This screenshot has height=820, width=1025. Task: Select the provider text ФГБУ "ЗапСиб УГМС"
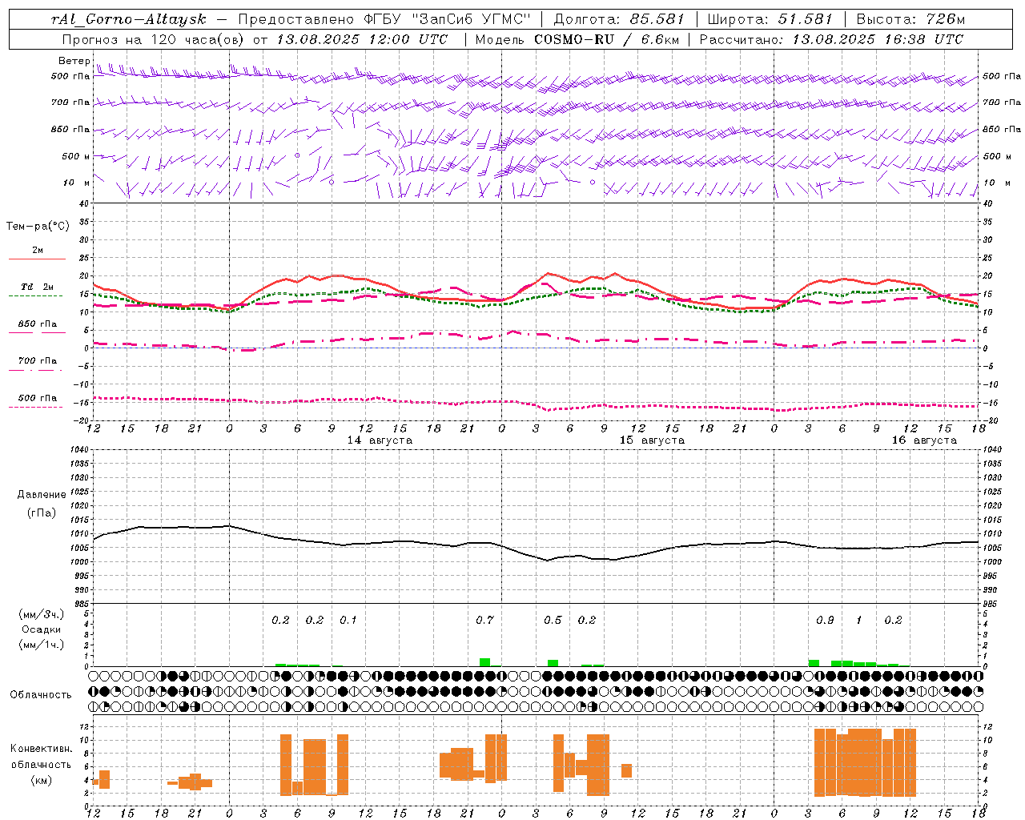pyautogui.click(x=449, y=19)
